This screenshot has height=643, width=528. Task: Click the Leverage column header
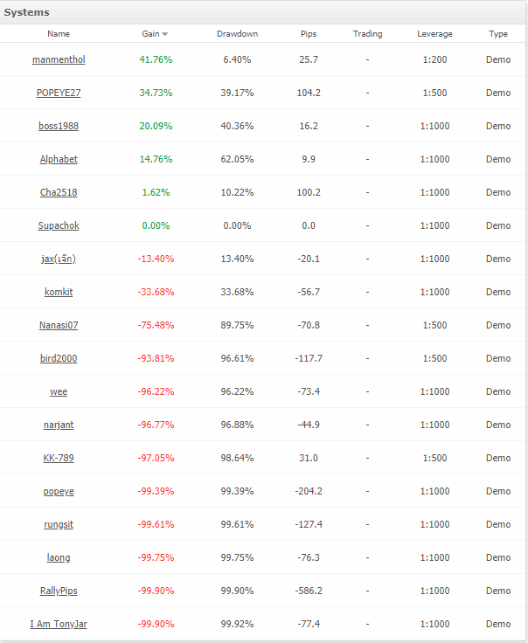coord(434,34)
